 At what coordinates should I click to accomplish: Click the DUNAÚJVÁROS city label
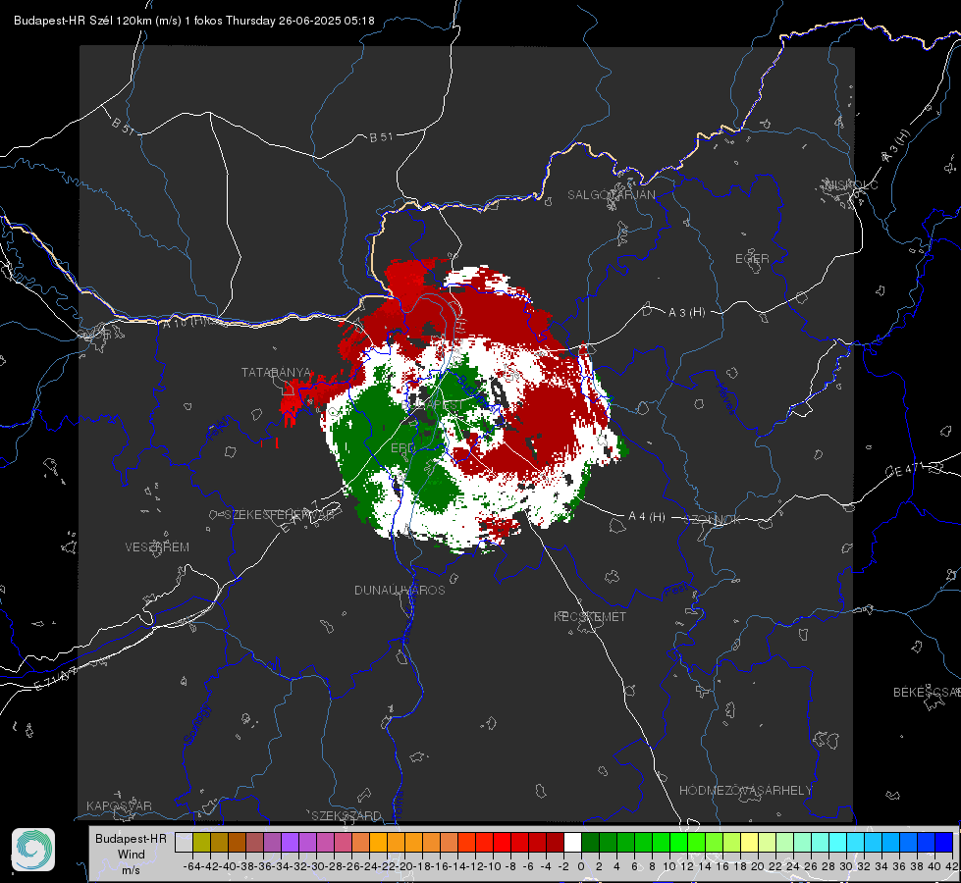(400, 590)
